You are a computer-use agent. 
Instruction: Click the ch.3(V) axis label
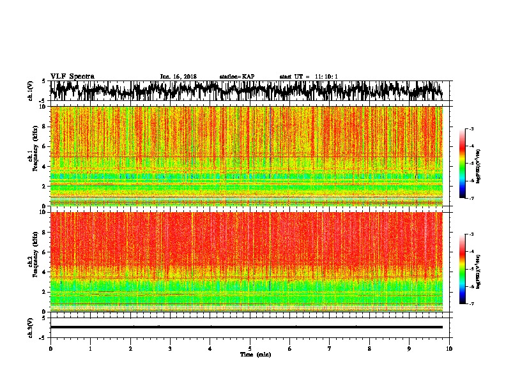click(31, 328)
